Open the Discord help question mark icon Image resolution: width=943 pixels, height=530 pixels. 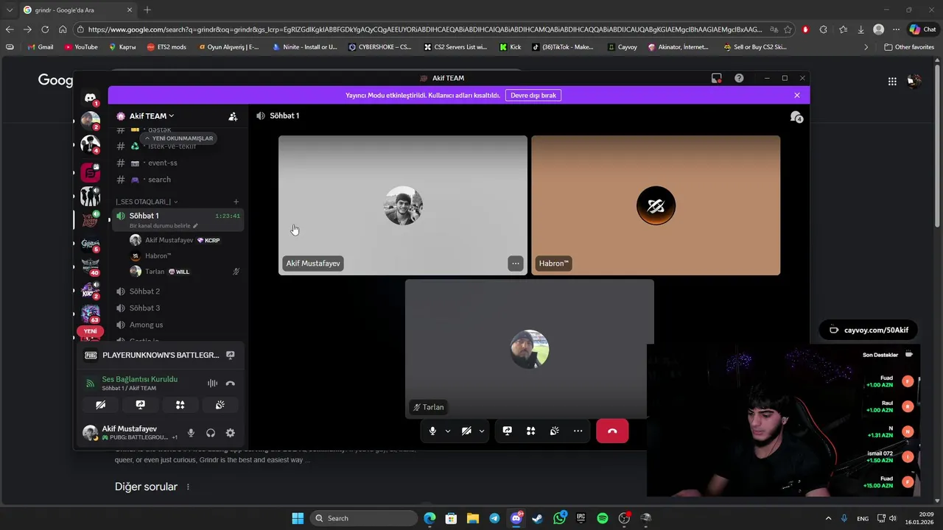[739, 78]
